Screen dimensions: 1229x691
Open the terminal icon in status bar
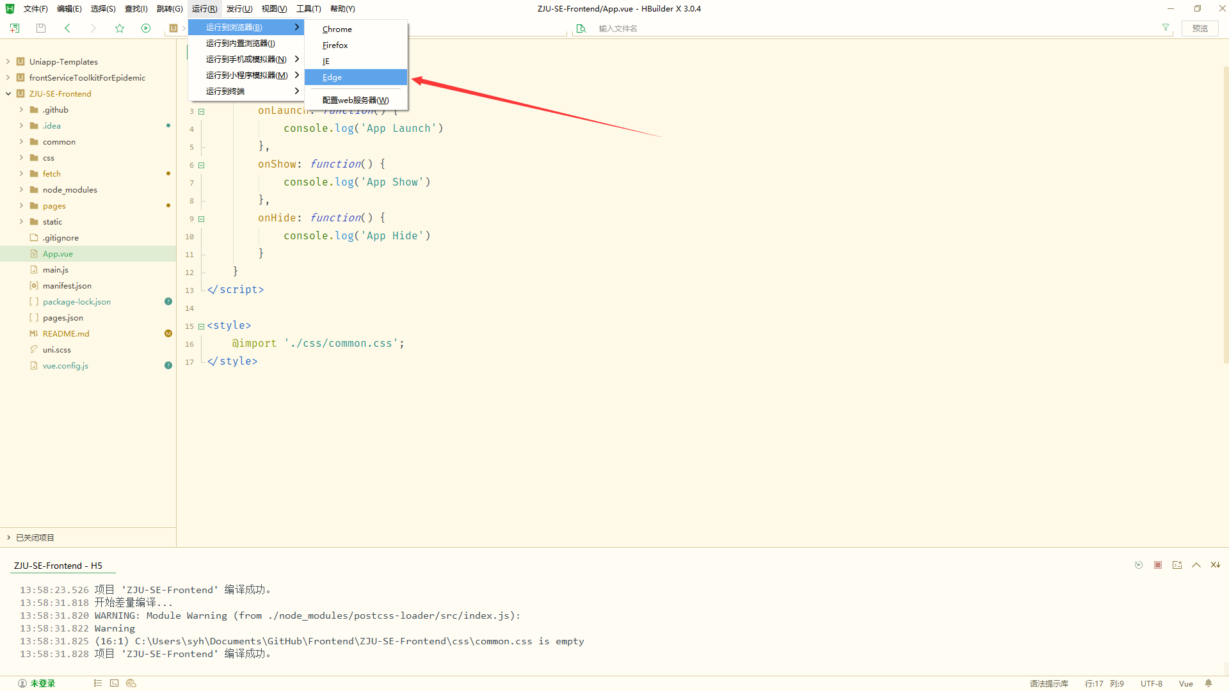pos(114,683)
